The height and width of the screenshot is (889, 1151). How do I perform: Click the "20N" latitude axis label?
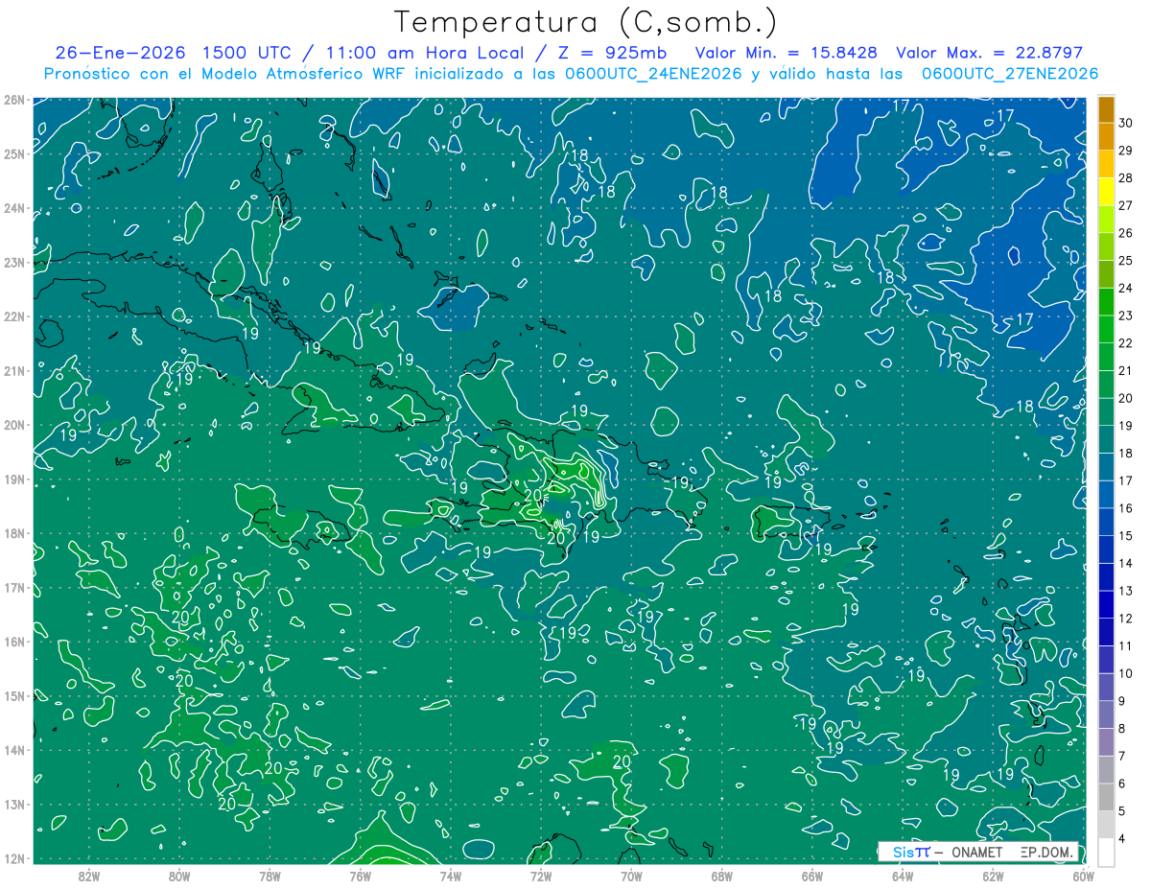tap(13, 424)
